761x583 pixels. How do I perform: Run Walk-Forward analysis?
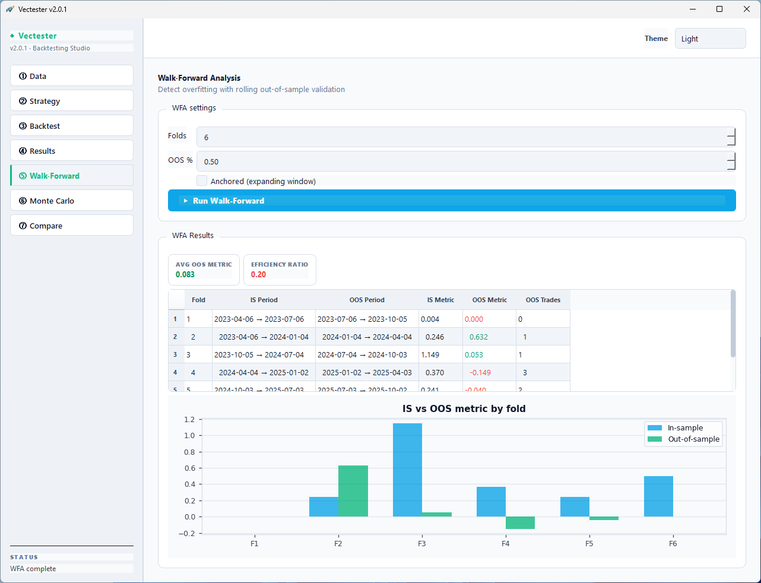coord(452,200)
